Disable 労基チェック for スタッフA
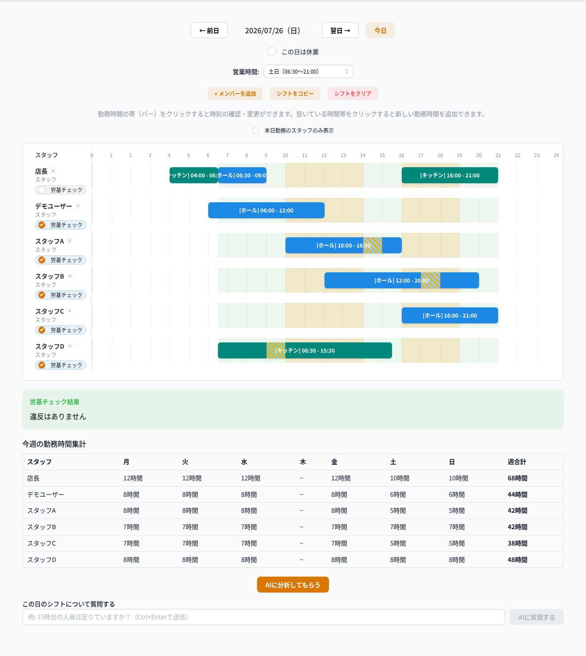The image size is (586, 656). pyautogui.click(x=60, y=260)
